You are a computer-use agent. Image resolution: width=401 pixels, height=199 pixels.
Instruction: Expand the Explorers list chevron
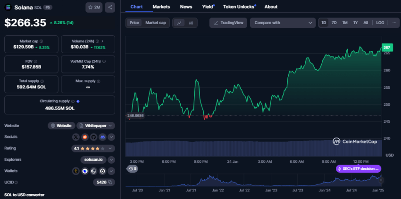point(111,159)
